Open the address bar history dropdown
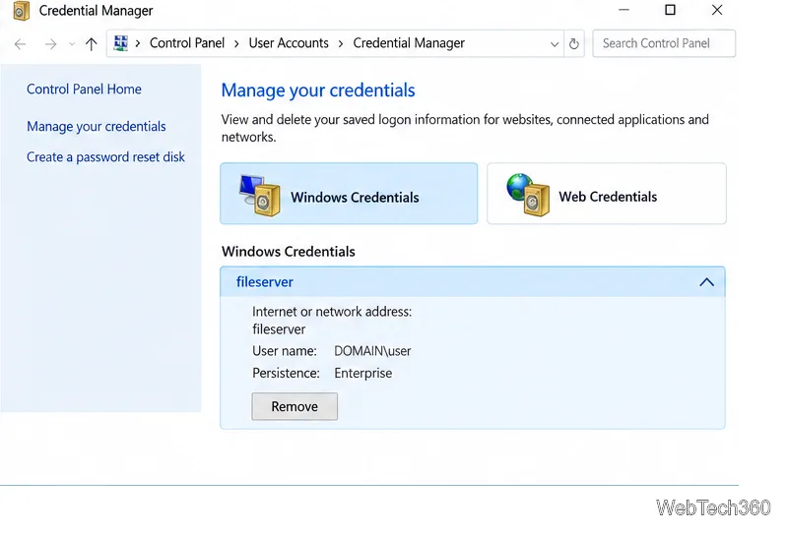Screen dimensions: 788x535 click(x=555, y=44)
